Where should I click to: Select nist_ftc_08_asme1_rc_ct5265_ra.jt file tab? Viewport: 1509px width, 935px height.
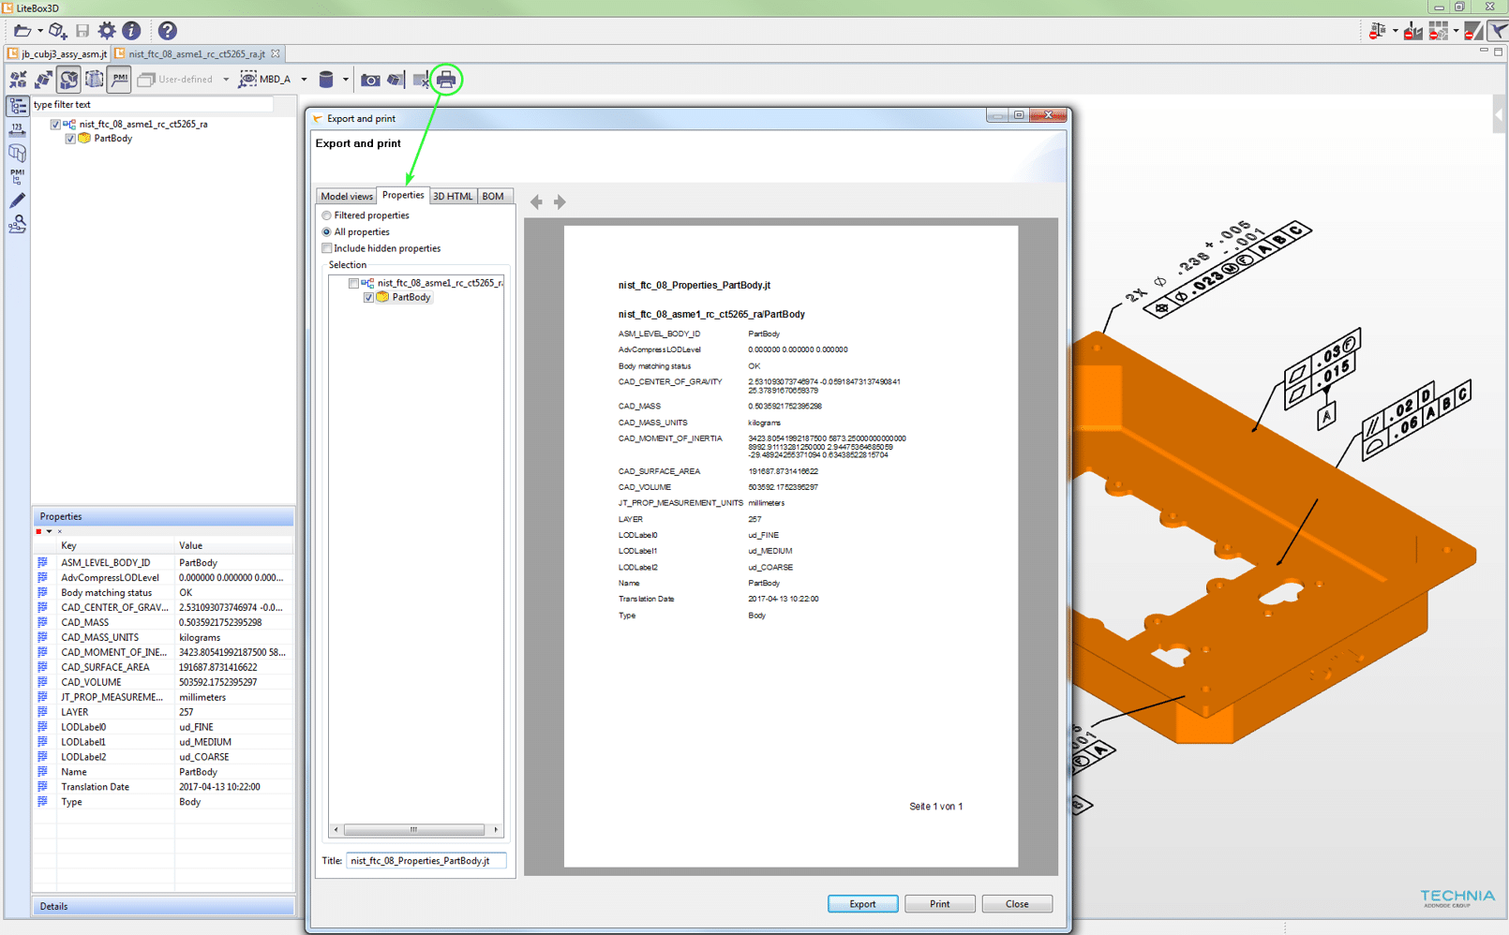[x=197, y=54]
